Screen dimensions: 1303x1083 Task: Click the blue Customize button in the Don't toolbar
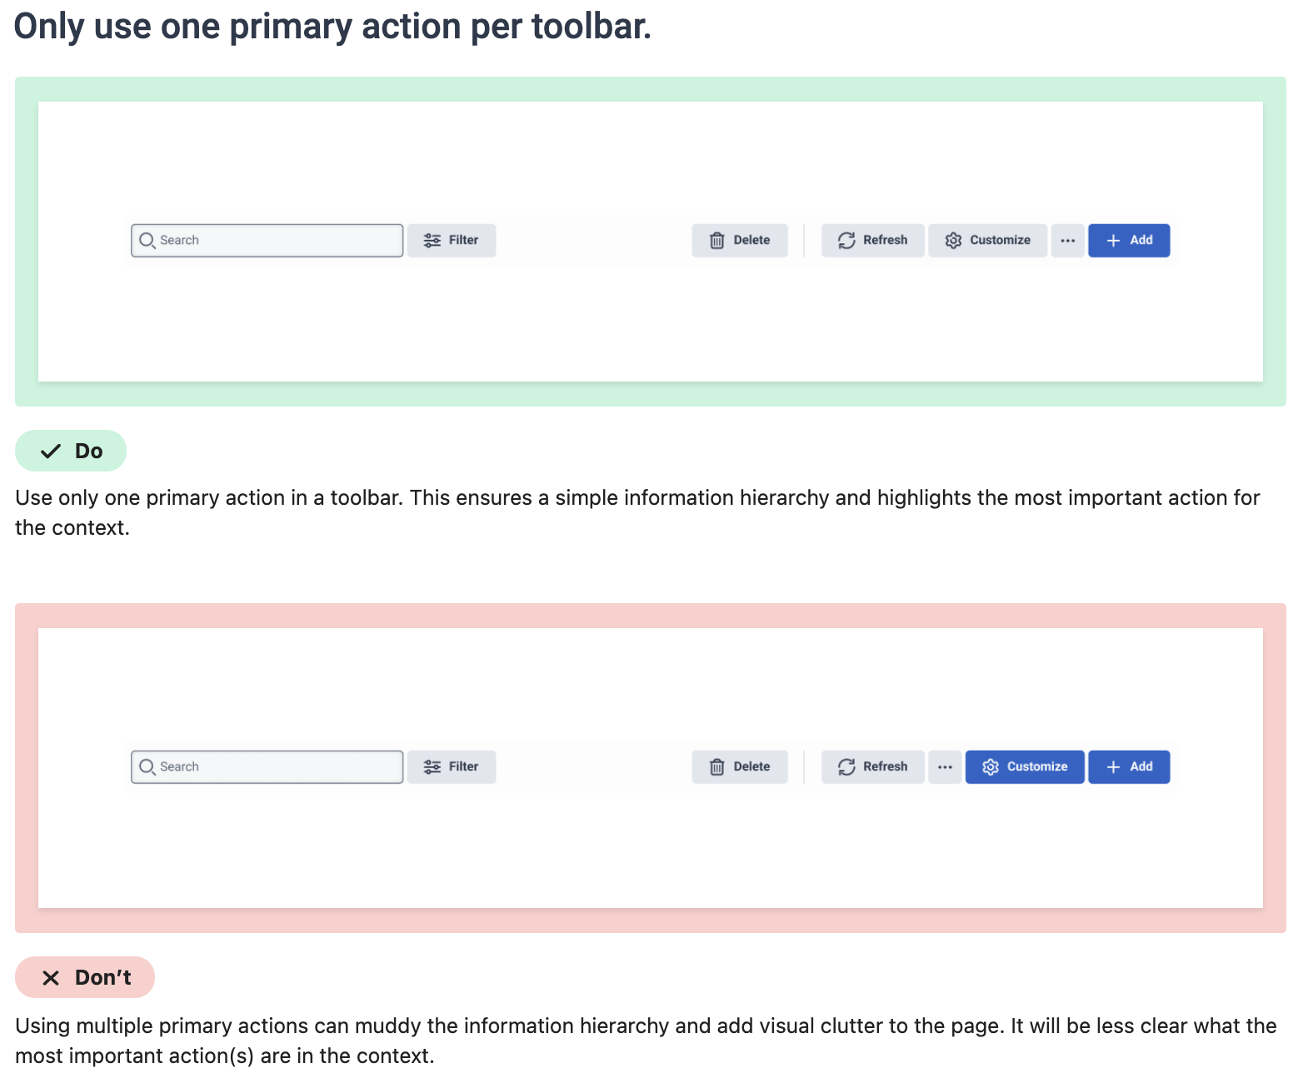pyautogui.click(x=1025, y=767)
